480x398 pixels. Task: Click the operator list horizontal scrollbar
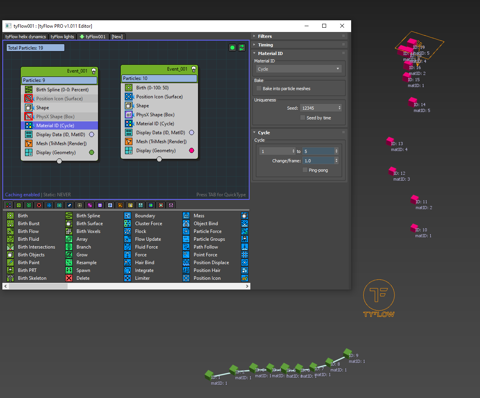click(x=38, y=286)
